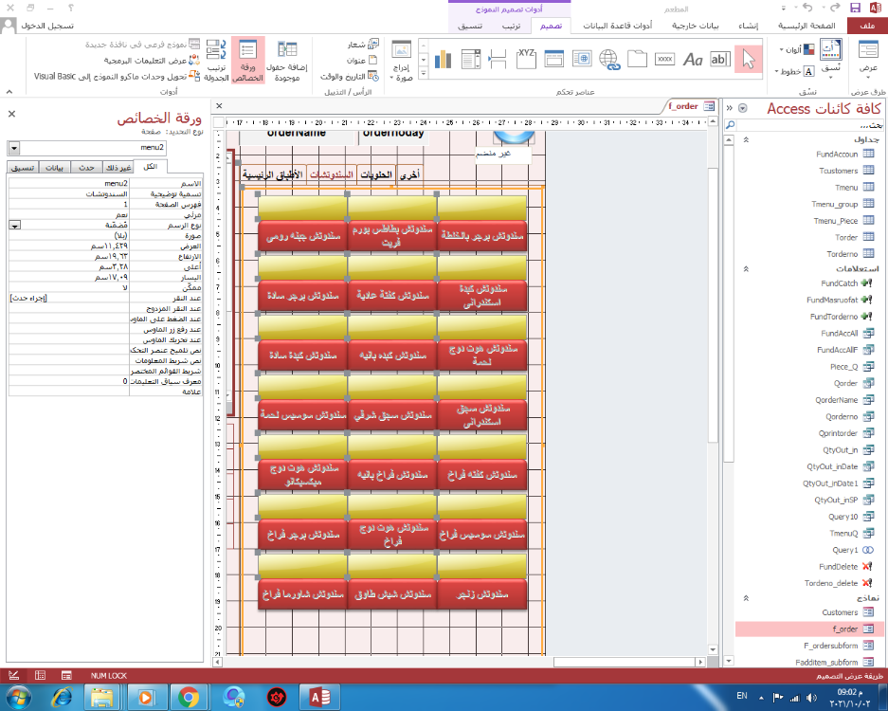Open the navigation pane options dropdown
888x711 pixels.
[x=743, y=108]
